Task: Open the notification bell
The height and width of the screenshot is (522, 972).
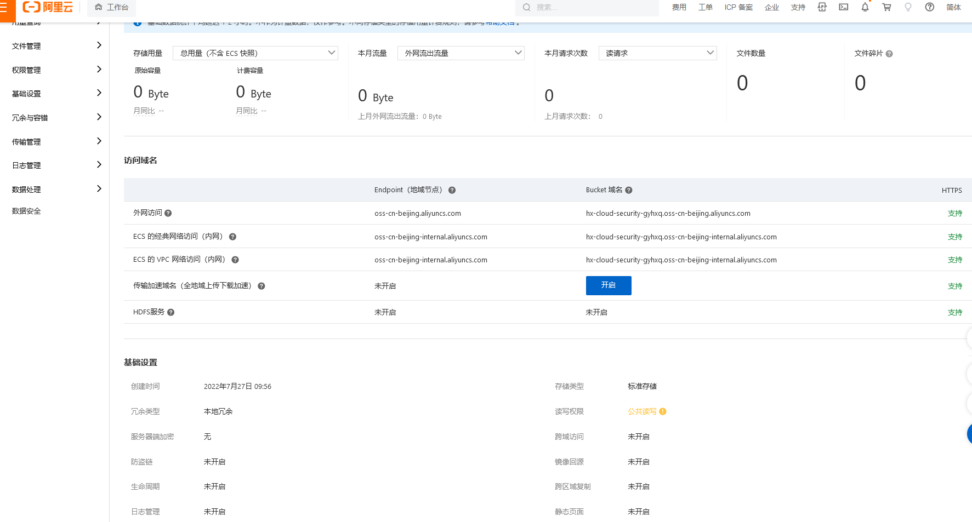Action: tap(865, 7)
